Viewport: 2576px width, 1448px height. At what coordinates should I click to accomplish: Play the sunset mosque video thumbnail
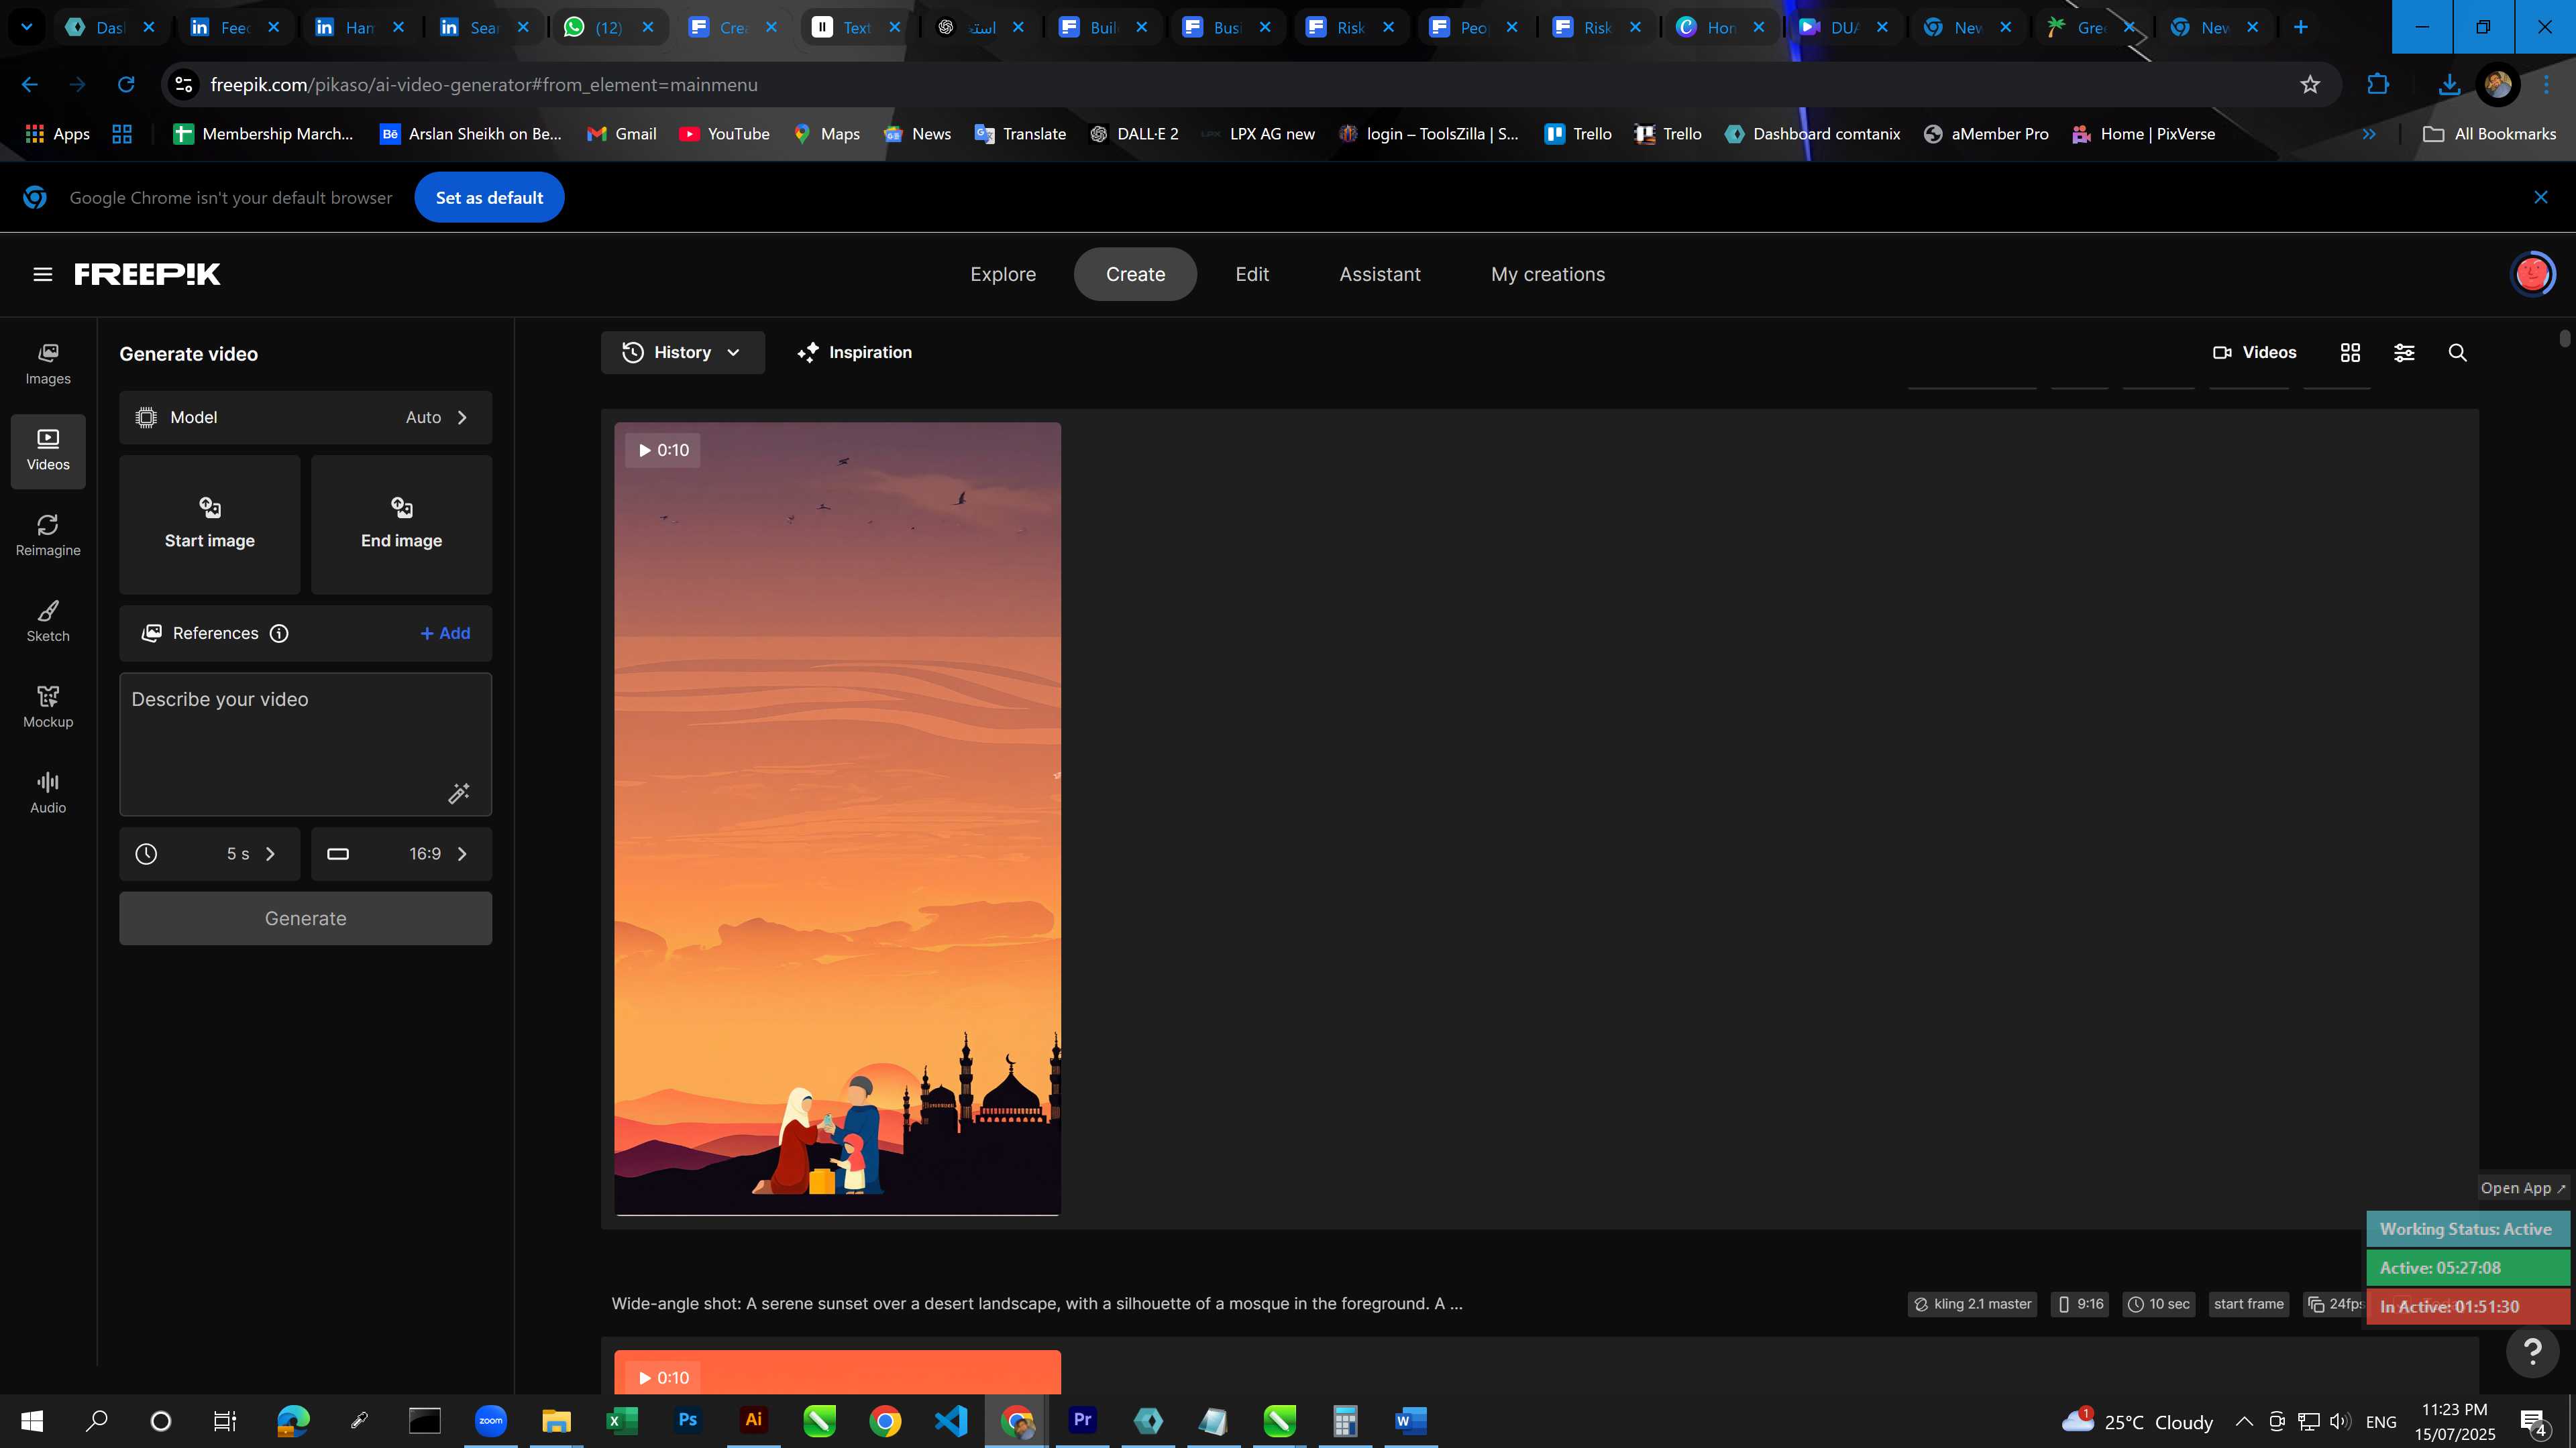[837, 819]
